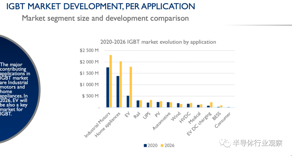Click the yellow 2026 legend color swatch
The width and height of the screenshot is (292, 156).
[162, 145]
